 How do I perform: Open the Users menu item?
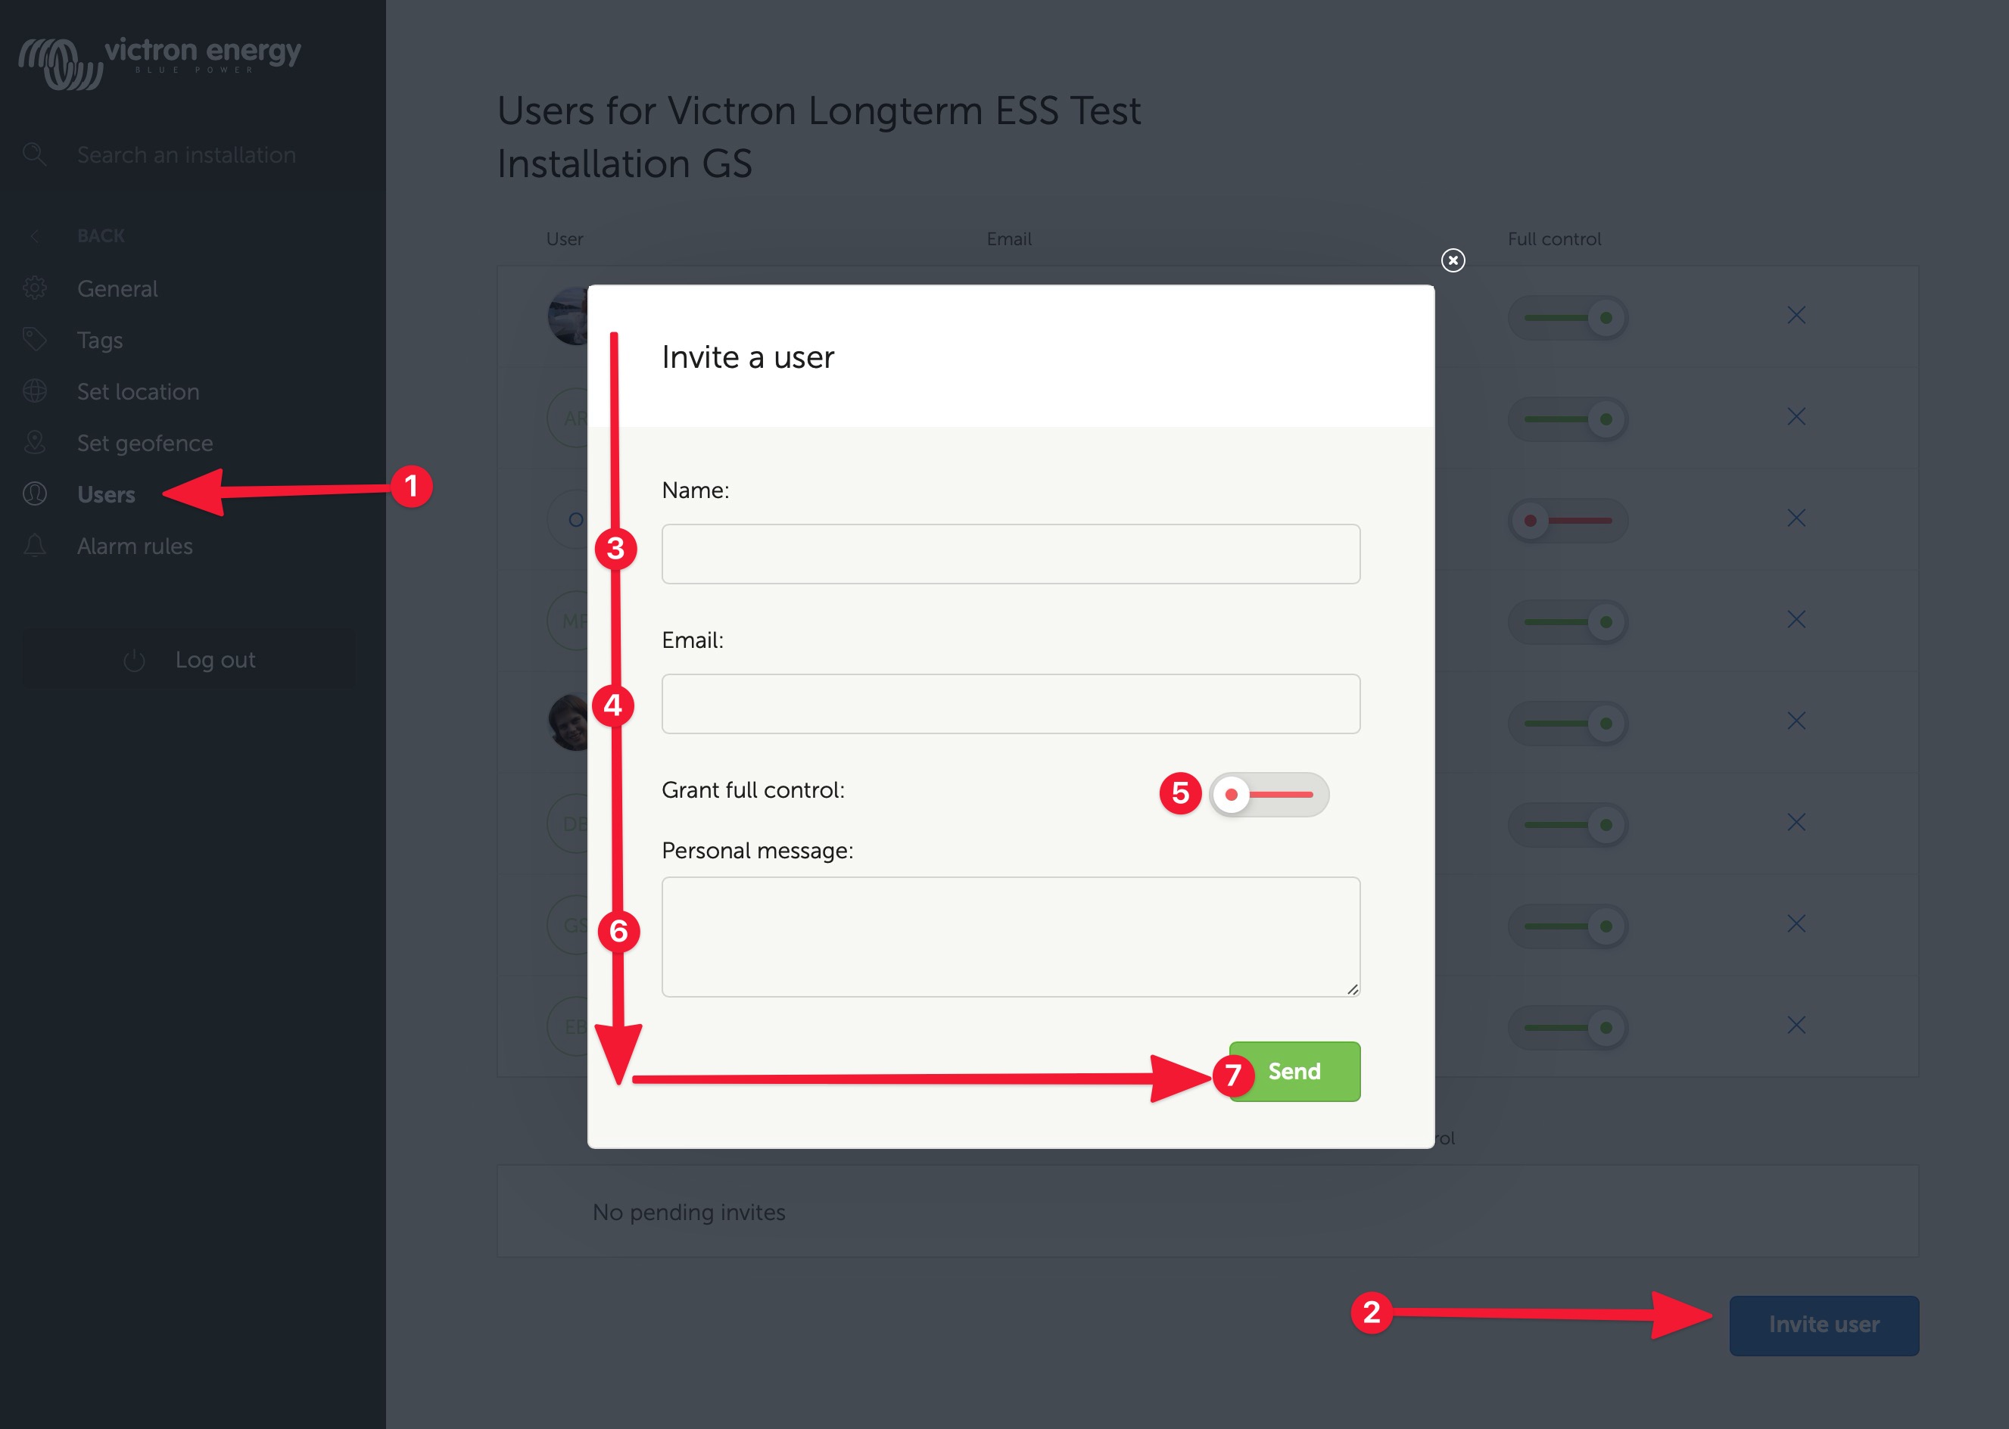107,494
